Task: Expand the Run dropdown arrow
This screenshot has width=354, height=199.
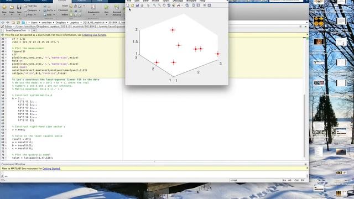Action: point(107,15)
